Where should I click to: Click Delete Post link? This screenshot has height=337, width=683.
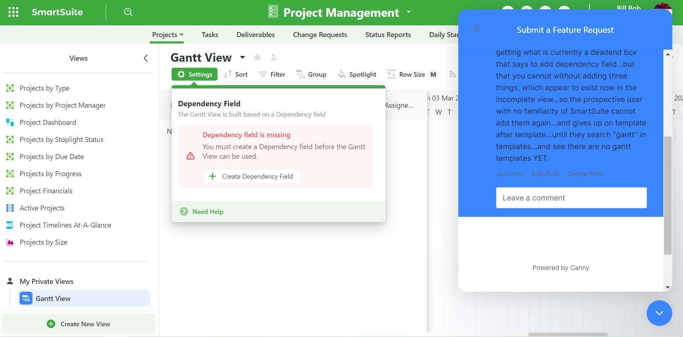(585, 174)
